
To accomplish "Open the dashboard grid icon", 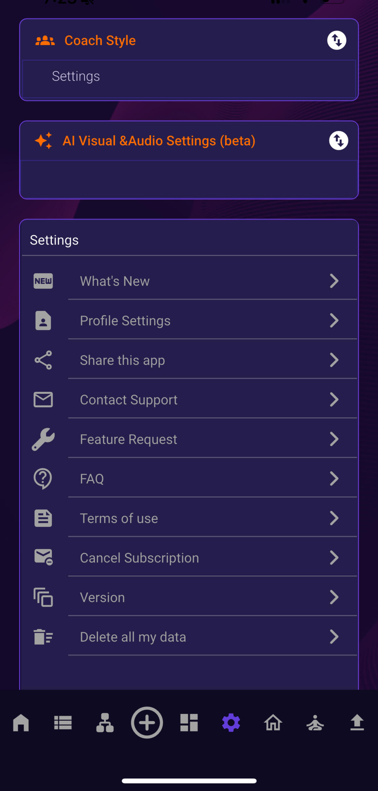I will click(189, 723).
